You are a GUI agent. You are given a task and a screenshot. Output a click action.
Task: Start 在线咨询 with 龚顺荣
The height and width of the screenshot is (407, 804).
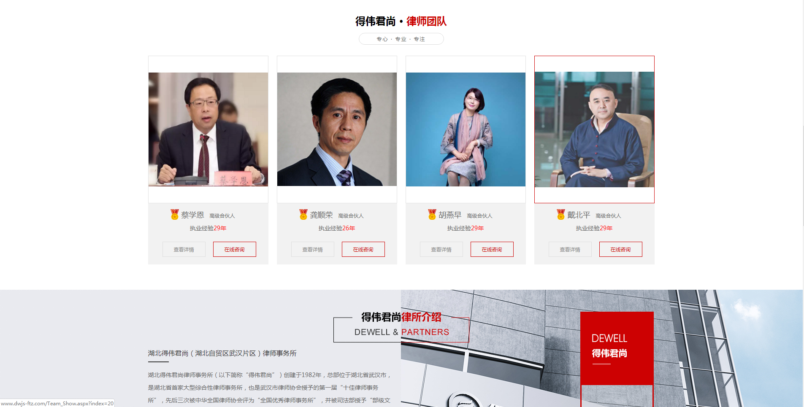click(363, 249)
